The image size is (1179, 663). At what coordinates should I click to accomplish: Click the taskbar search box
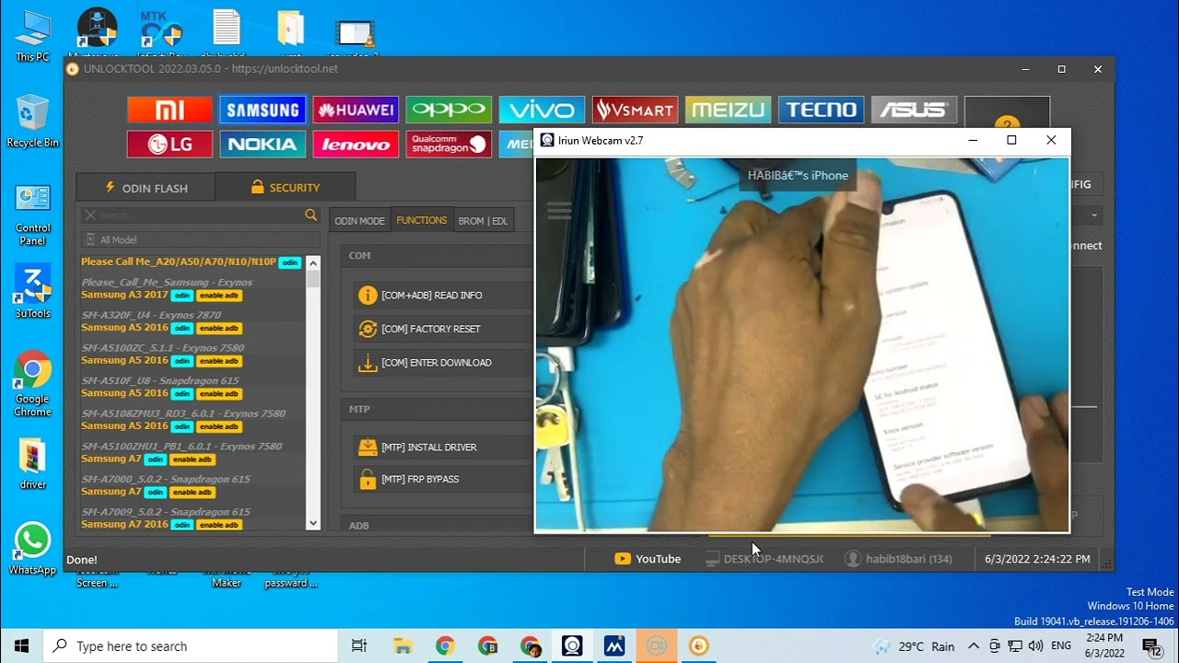tap(191, 646)
